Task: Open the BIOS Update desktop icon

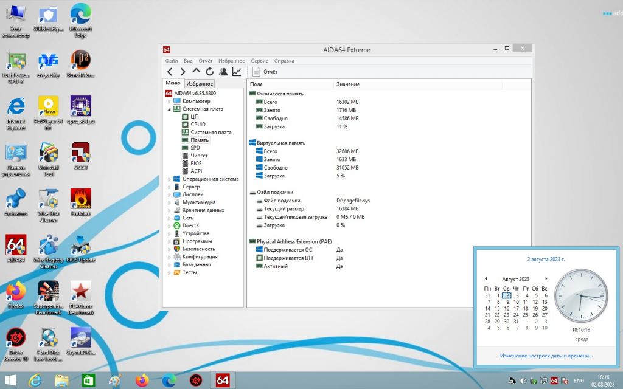Action: tap(81, 249)
